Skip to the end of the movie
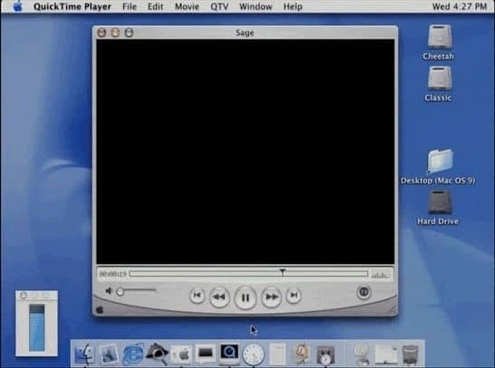 point(293,296)
